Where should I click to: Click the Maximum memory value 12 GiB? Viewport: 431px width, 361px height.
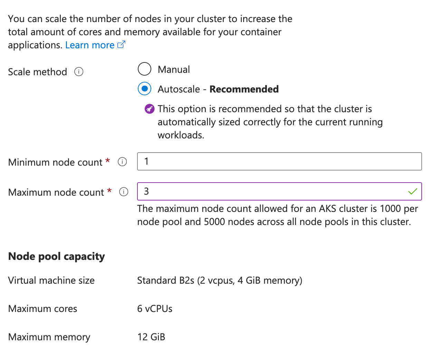(x=151, y=337)
